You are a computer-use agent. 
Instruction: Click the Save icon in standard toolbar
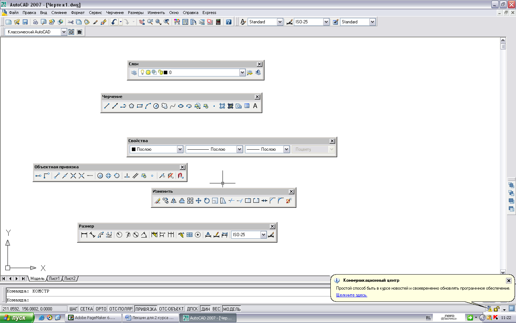point(25,22)
